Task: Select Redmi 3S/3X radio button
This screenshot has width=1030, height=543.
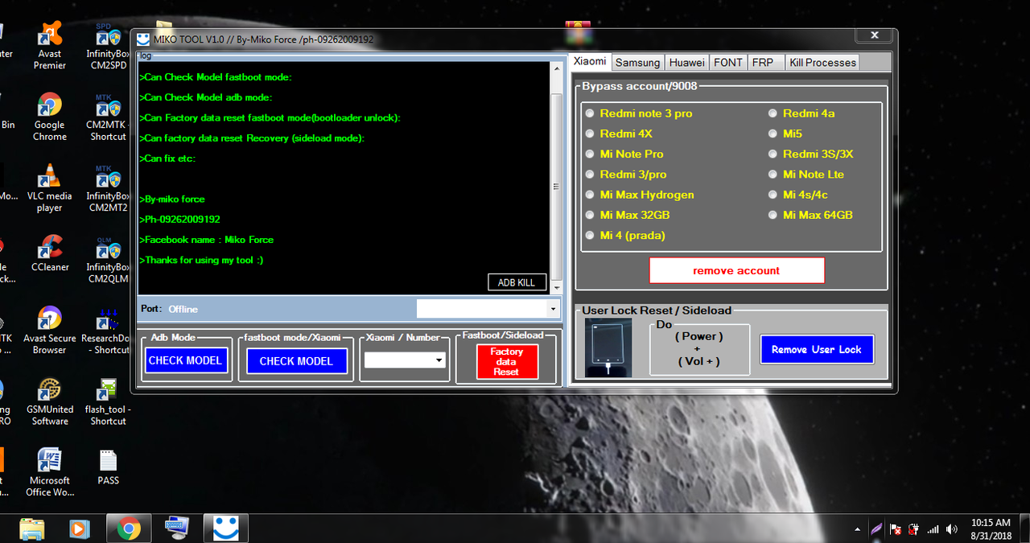Action: [773, 154]
